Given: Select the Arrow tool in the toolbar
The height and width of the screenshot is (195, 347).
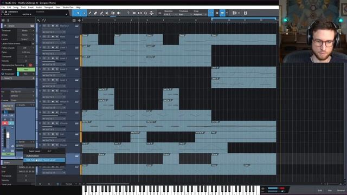Looking at the screenshot, I should (78, 13).
